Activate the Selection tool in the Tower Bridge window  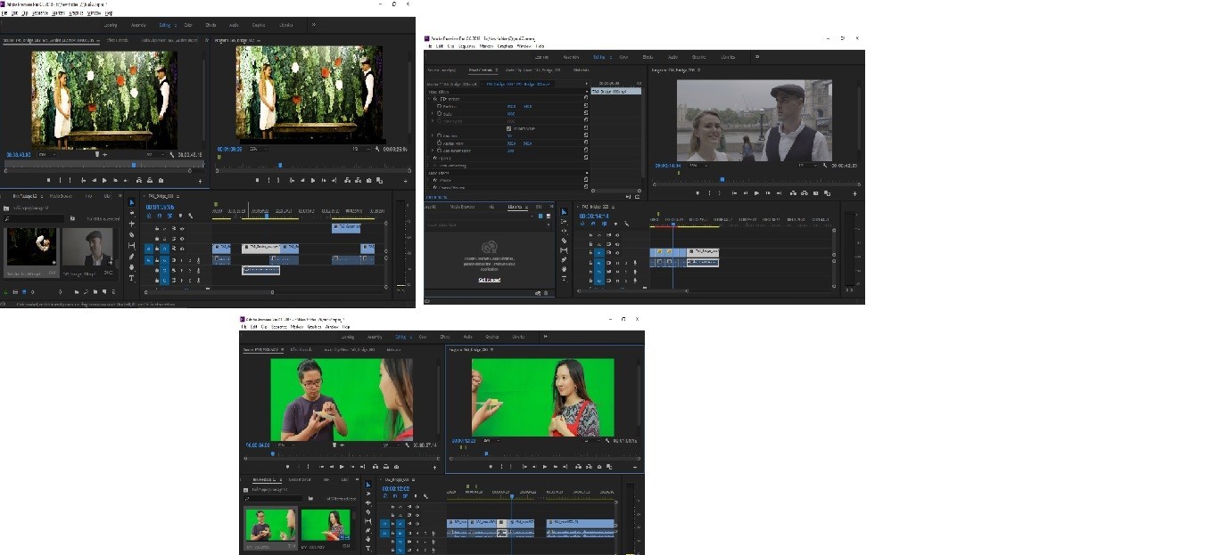click(x=564, y=212)
